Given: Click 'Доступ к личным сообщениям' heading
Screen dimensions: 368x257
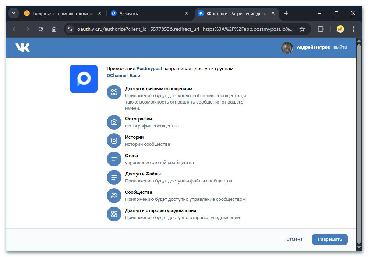Looking at the screenshot, I should click(159, 89).
